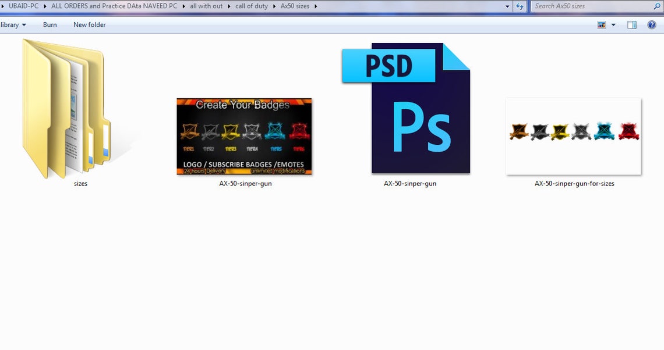Navigate to call of duty breadcrumb
This screenshot has height=350, width=664.
[x=251, y=6]
